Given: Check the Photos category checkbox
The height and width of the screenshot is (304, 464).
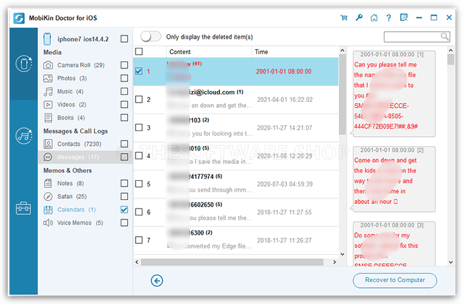Looking at the screenshot, I should tap(125, 78).
